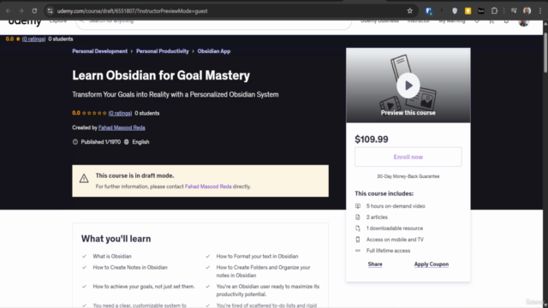The height and width of the screenshot is (308, 548).
Task: Click the download icon beside 1 downloadable resource
Action: pos(358,228)
